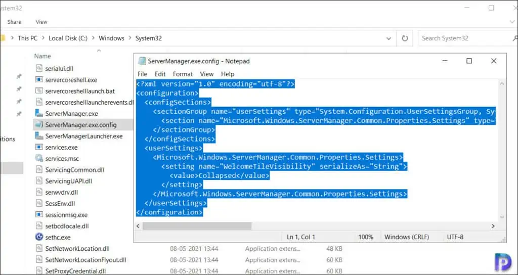
Task: Click xml version declaration line
Action: pos(215,84)
